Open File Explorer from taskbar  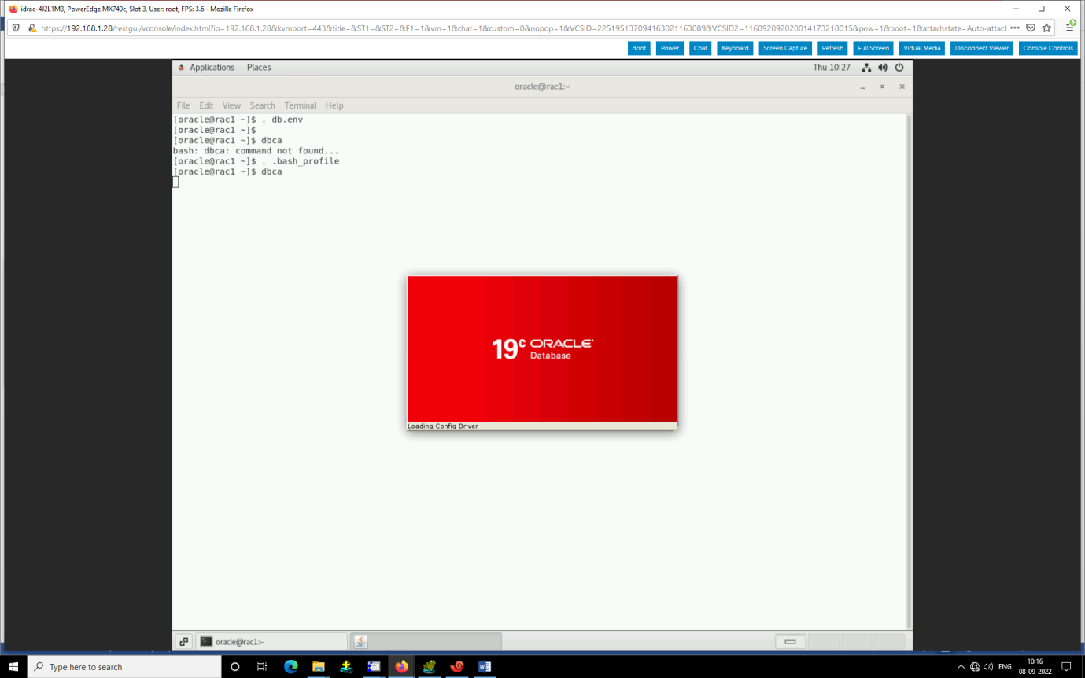tap(319, 666)
